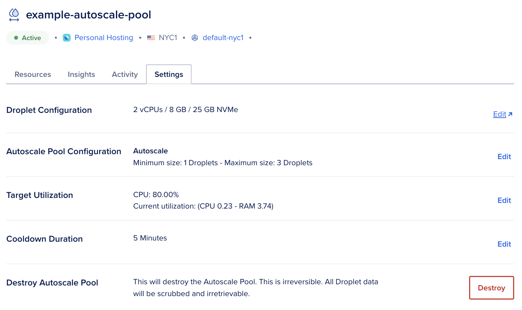Open the Insights tab

[x=81, y=74]
